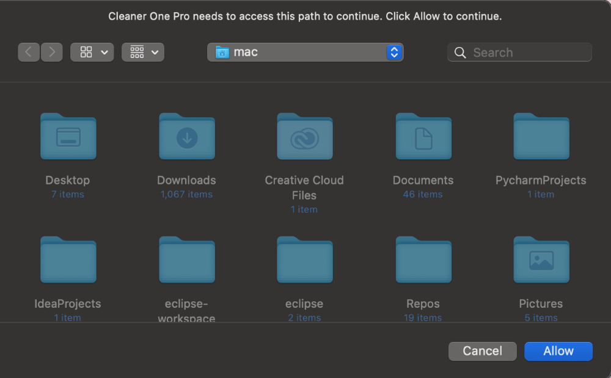
Task: Select the Downloads folder icon
Action: click(187, 136)
